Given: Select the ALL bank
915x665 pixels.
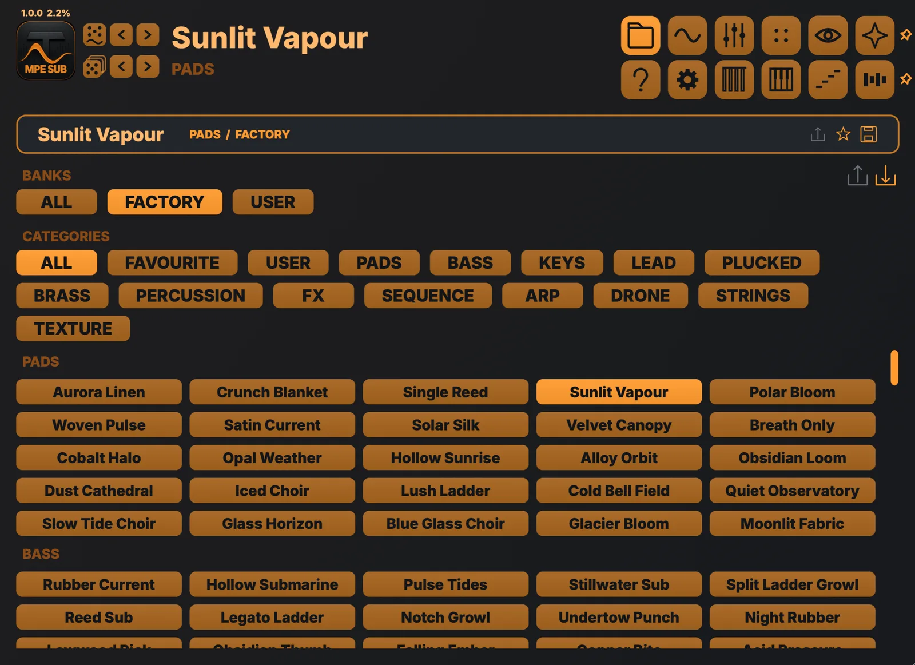Looking at the screenshot, I should coord(57,202).
